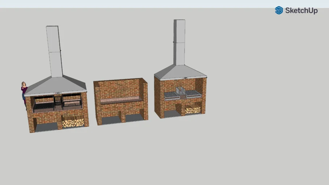
Task: Click the left barbecue's tall chimney
Action: [x=54, y=51]
